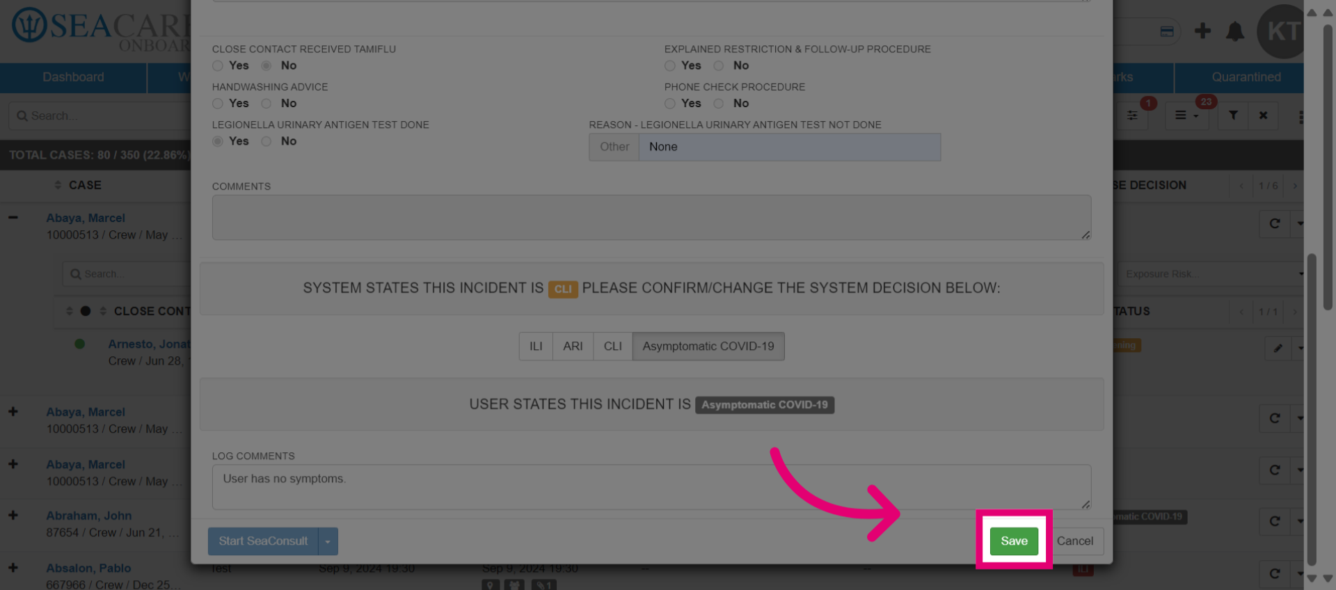
Task: Open caret dropdown beside Absalon, Pablo refresh
Action: coord(1298,574)
